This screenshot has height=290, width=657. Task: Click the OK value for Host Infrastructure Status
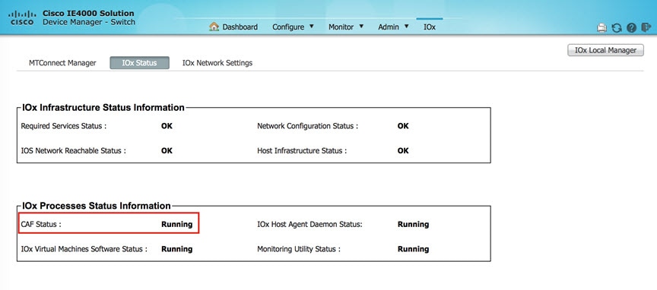(x=403, y=150)
